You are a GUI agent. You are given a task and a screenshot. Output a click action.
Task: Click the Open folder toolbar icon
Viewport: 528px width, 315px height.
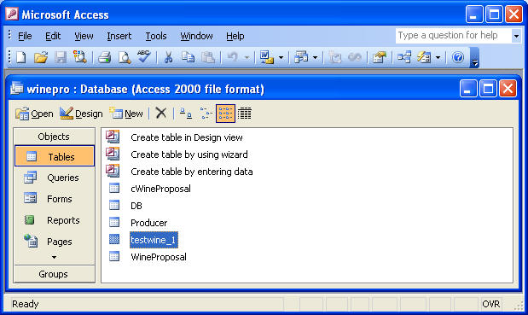(x=41, y=57)
